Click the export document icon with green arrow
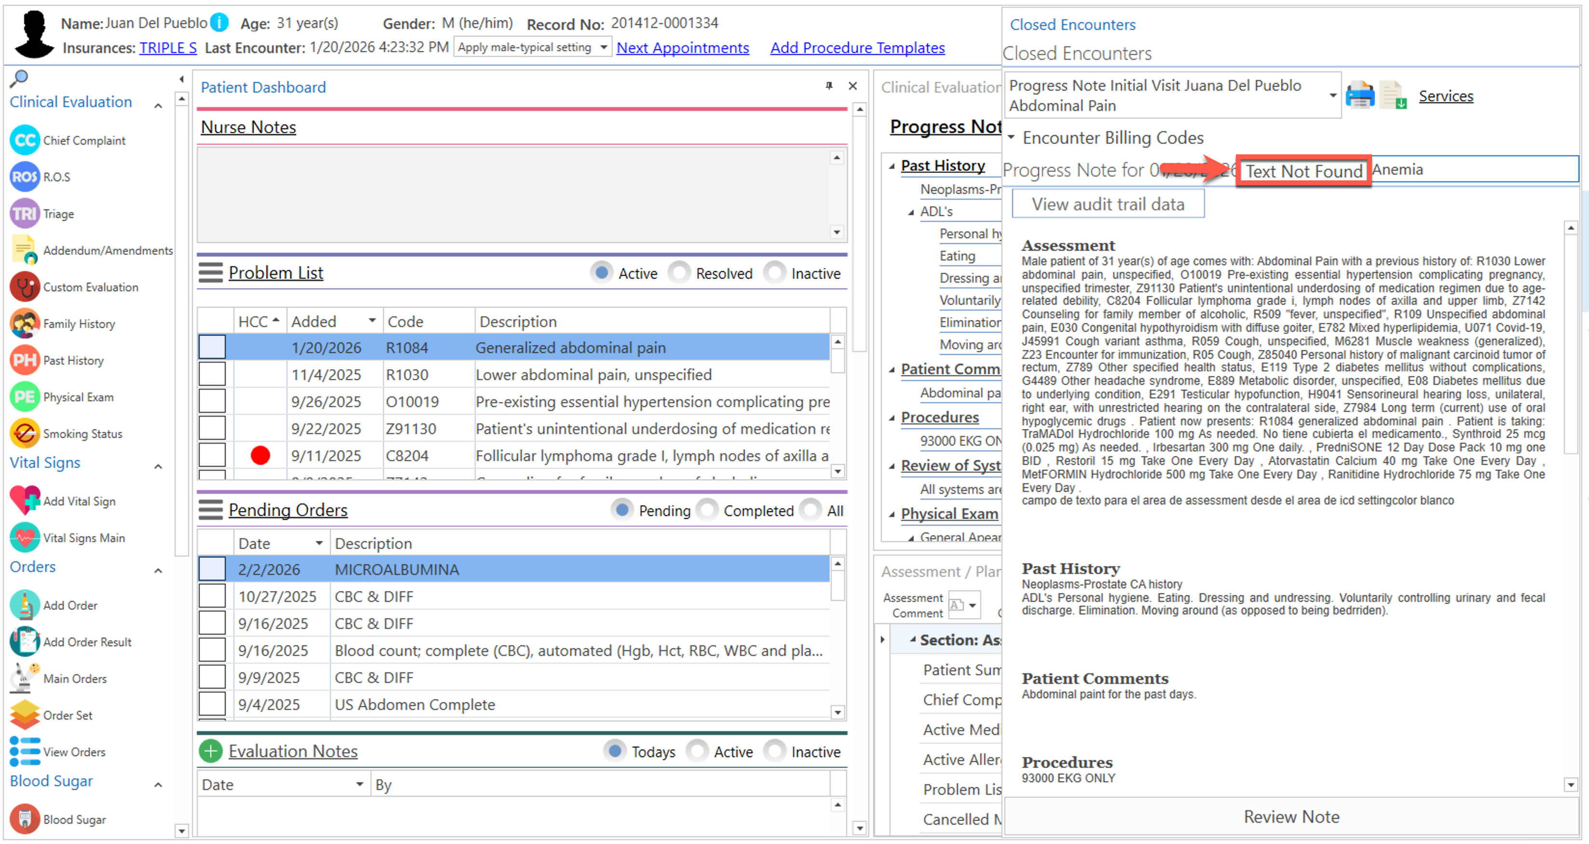This screenshot has width=1589, height=844. coord(1393,95)
